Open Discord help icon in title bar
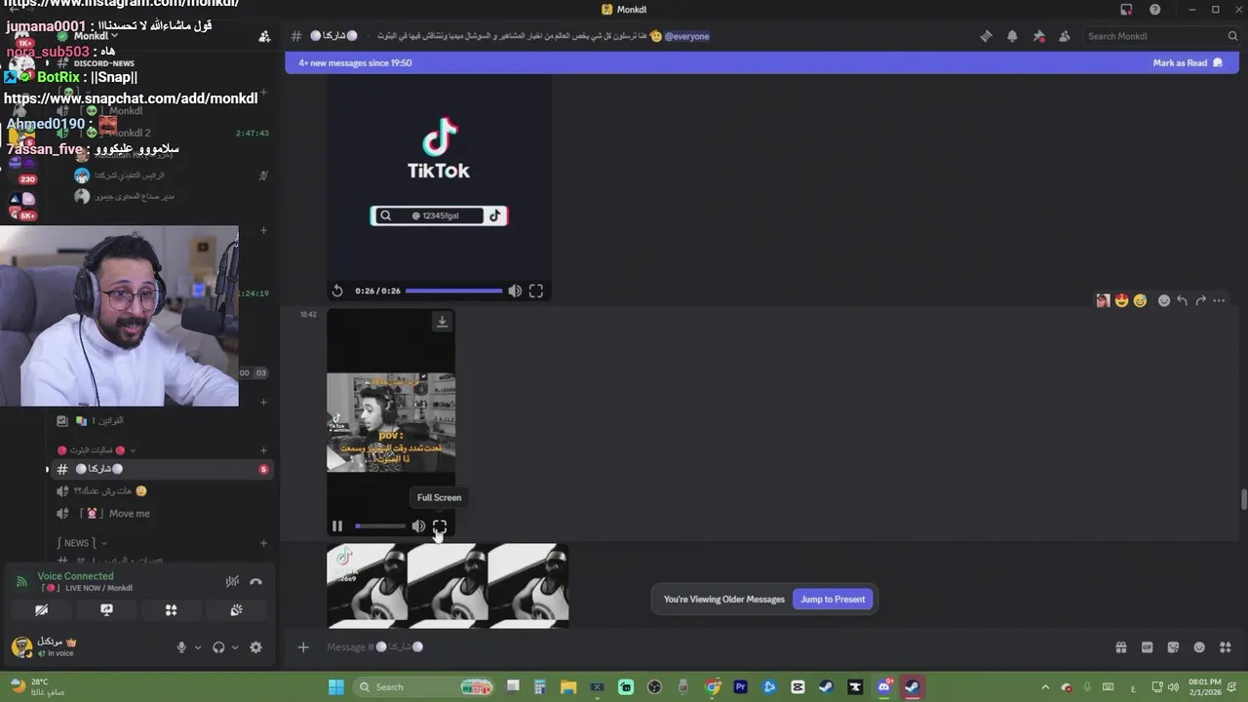Screen dimensions: 1248x702 (1155, 10)
